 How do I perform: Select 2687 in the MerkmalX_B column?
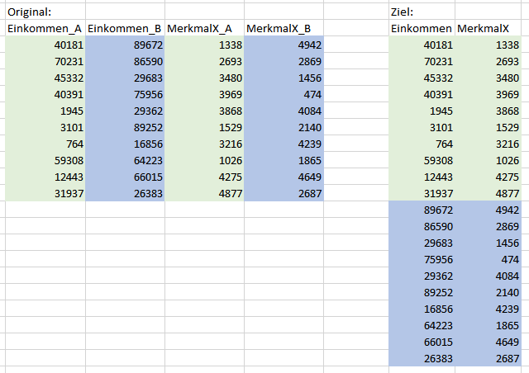tap(284, 193)
